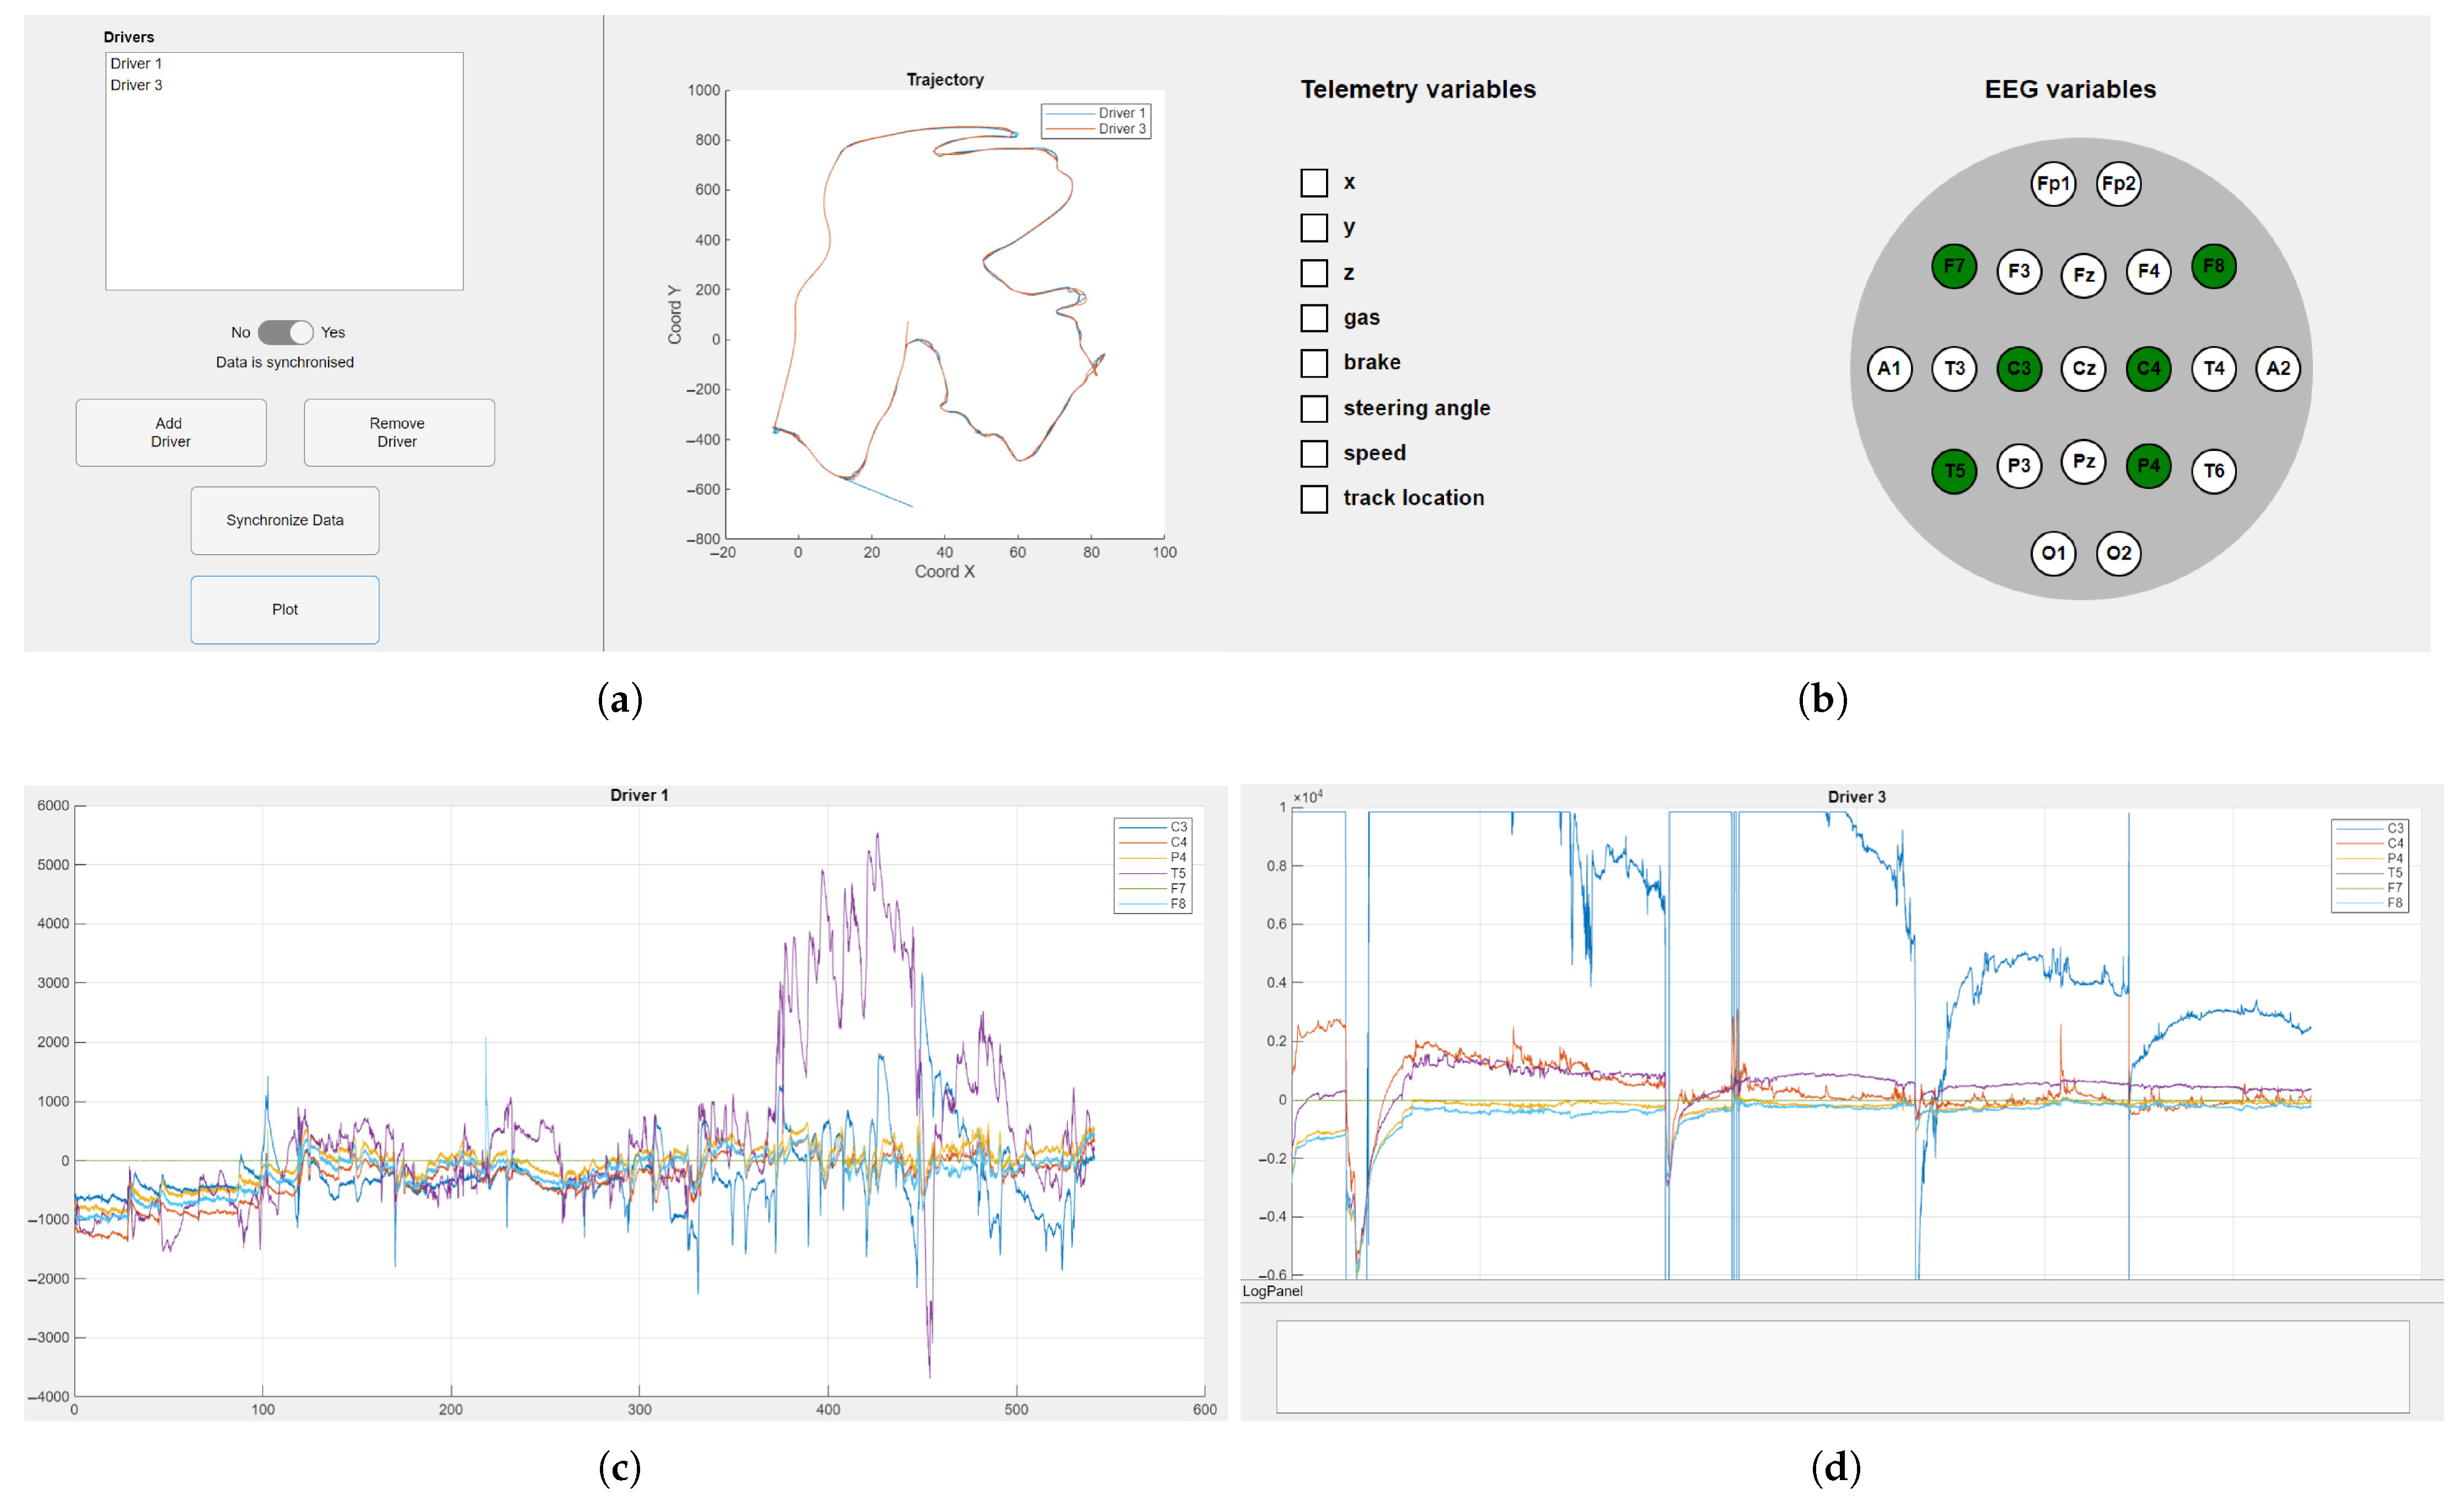
Task: Click the Remove Driver button
Action: [x=399, y=433]
